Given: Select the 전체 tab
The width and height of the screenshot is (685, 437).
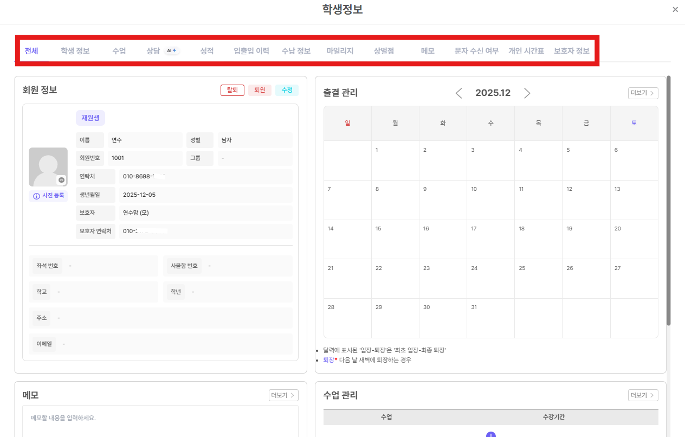Looking at the screenshot, I should [31, 51].
